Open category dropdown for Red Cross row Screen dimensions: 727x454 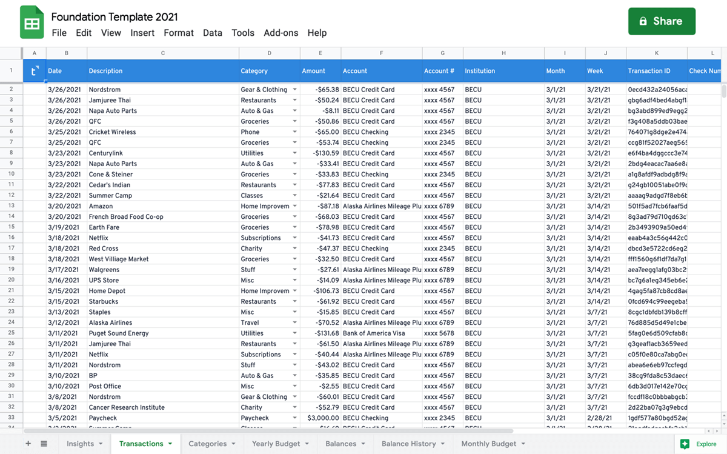point(295,249)
